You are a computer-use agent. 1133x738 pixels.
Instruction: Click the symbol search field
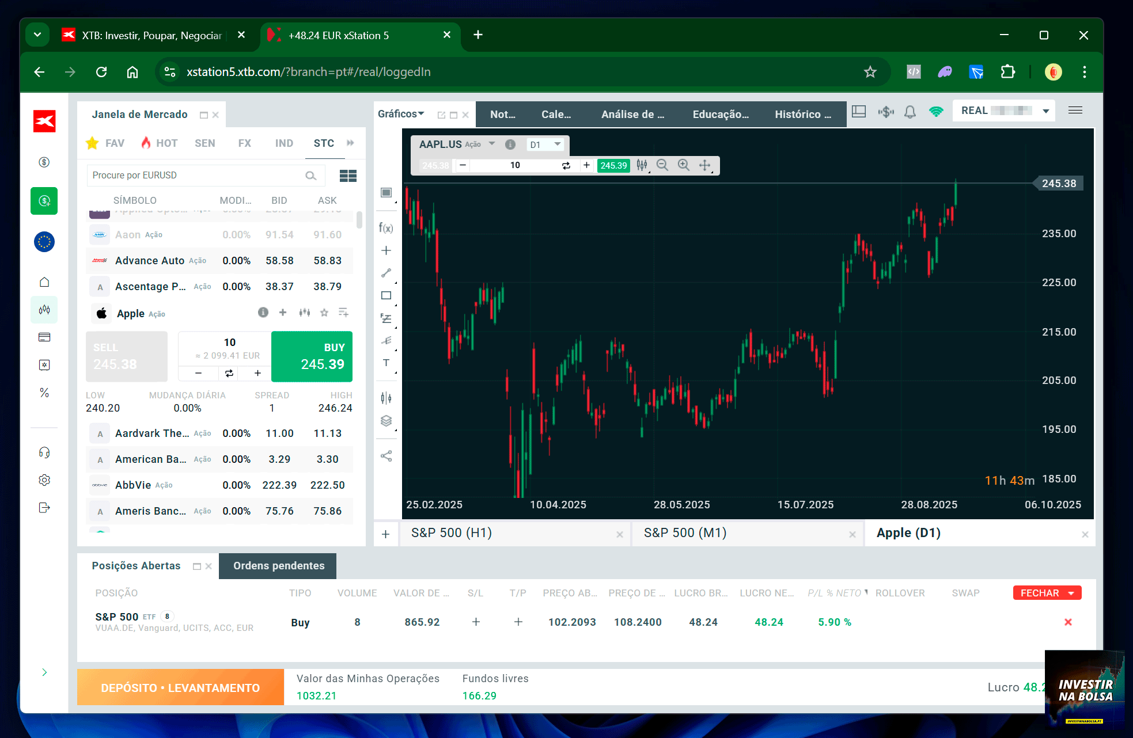(x=206, y=176)
